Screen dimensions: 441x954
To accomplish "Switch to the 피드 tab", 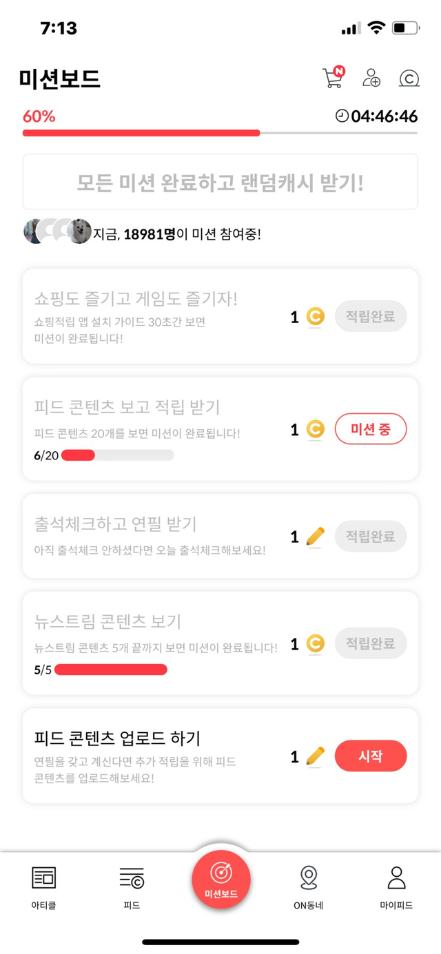I will click(x=132, y=887).
